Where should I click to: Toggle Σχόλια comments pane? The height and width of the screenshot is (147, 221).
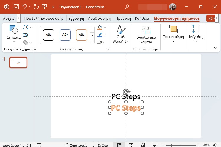[100, 145]
